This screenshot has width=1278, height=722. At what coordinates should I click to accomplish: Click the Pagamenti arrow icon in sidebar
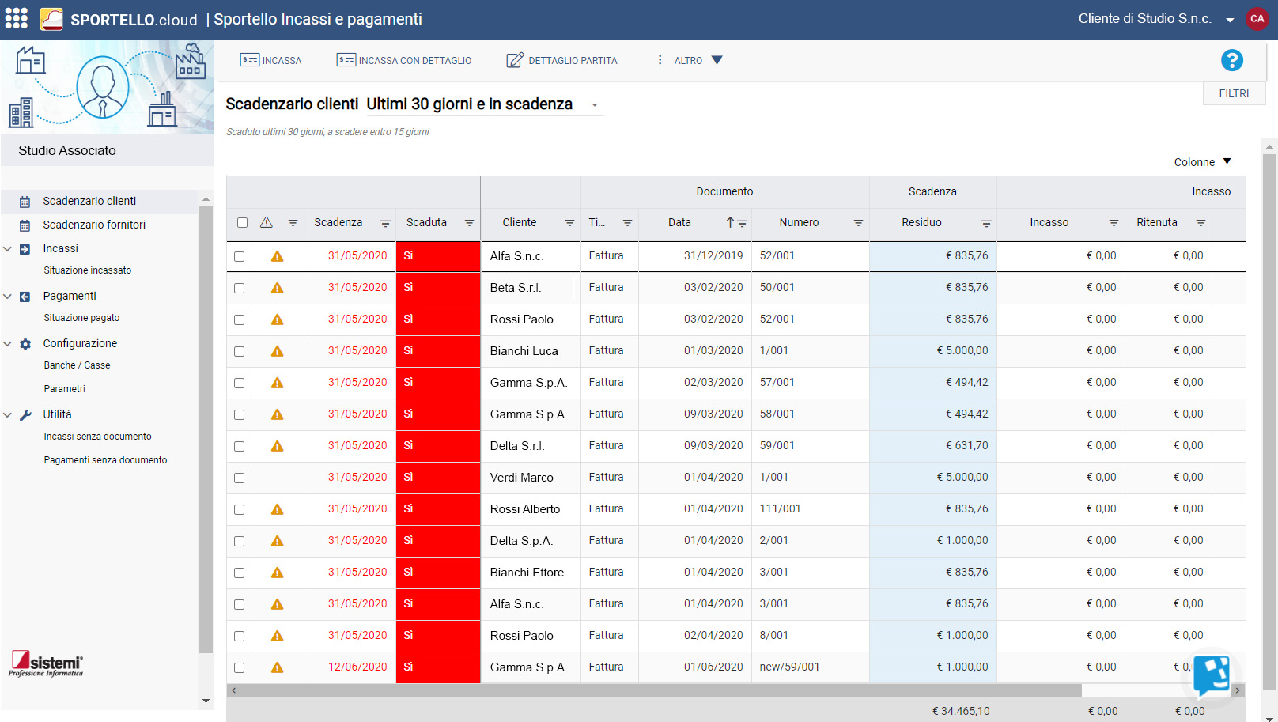(x=25, y=297)
